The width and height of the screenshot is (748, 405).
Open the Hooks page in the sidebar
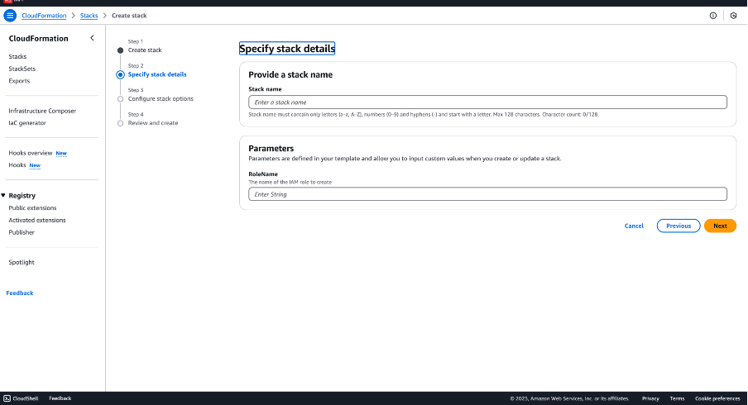[17, 164]
